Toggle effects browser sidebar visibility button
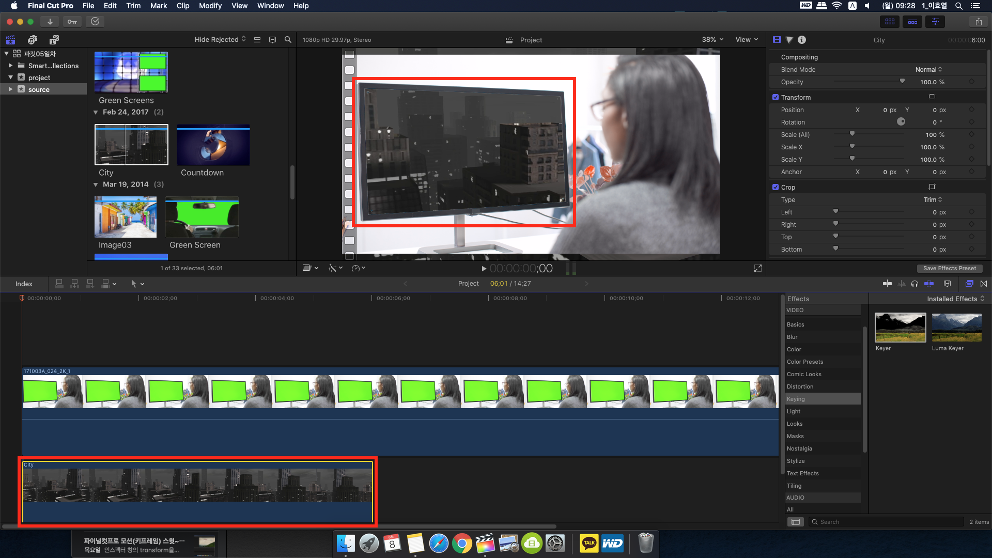This screenshot has height=558, width=992. tap(796, 522)
